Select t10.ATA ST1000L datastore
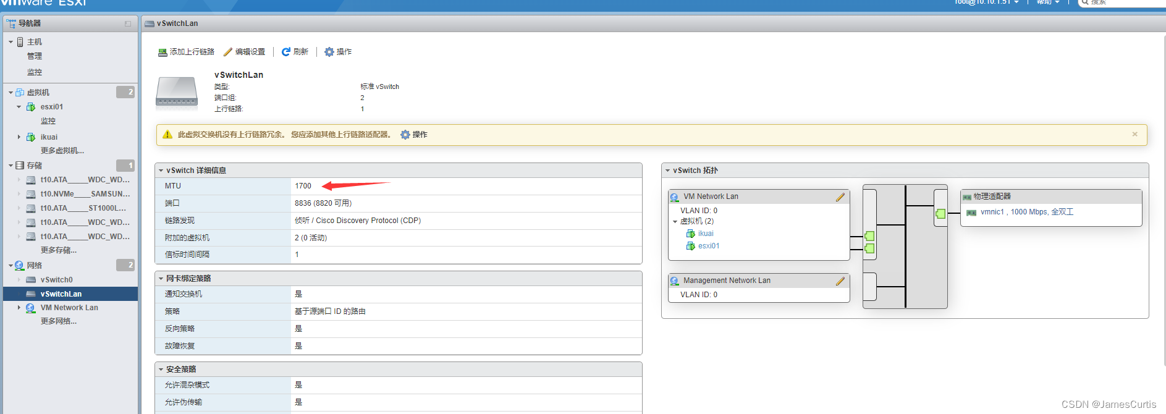1166x414 pixels. click(83, 208)
